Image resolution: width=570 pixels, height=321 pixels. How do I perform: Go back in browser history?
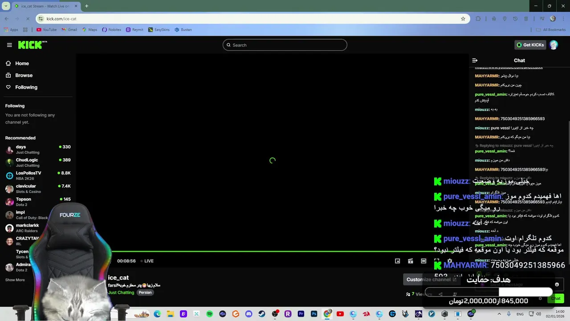6,19
